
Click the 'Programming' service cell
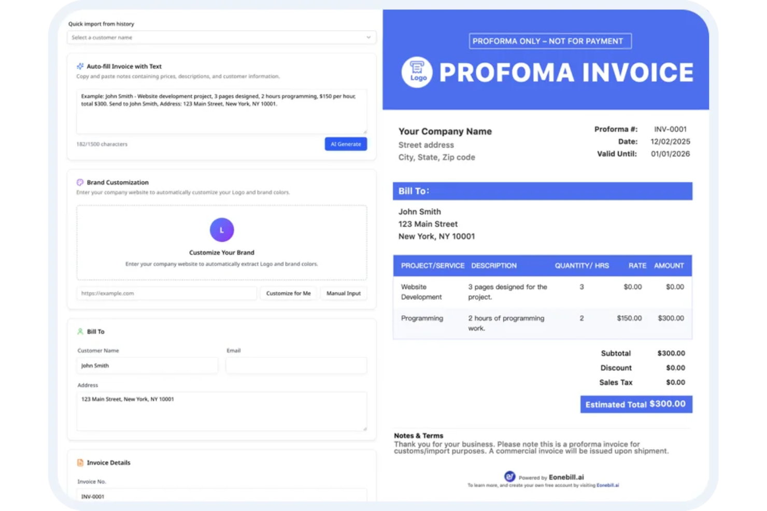(x=422, y=318)
